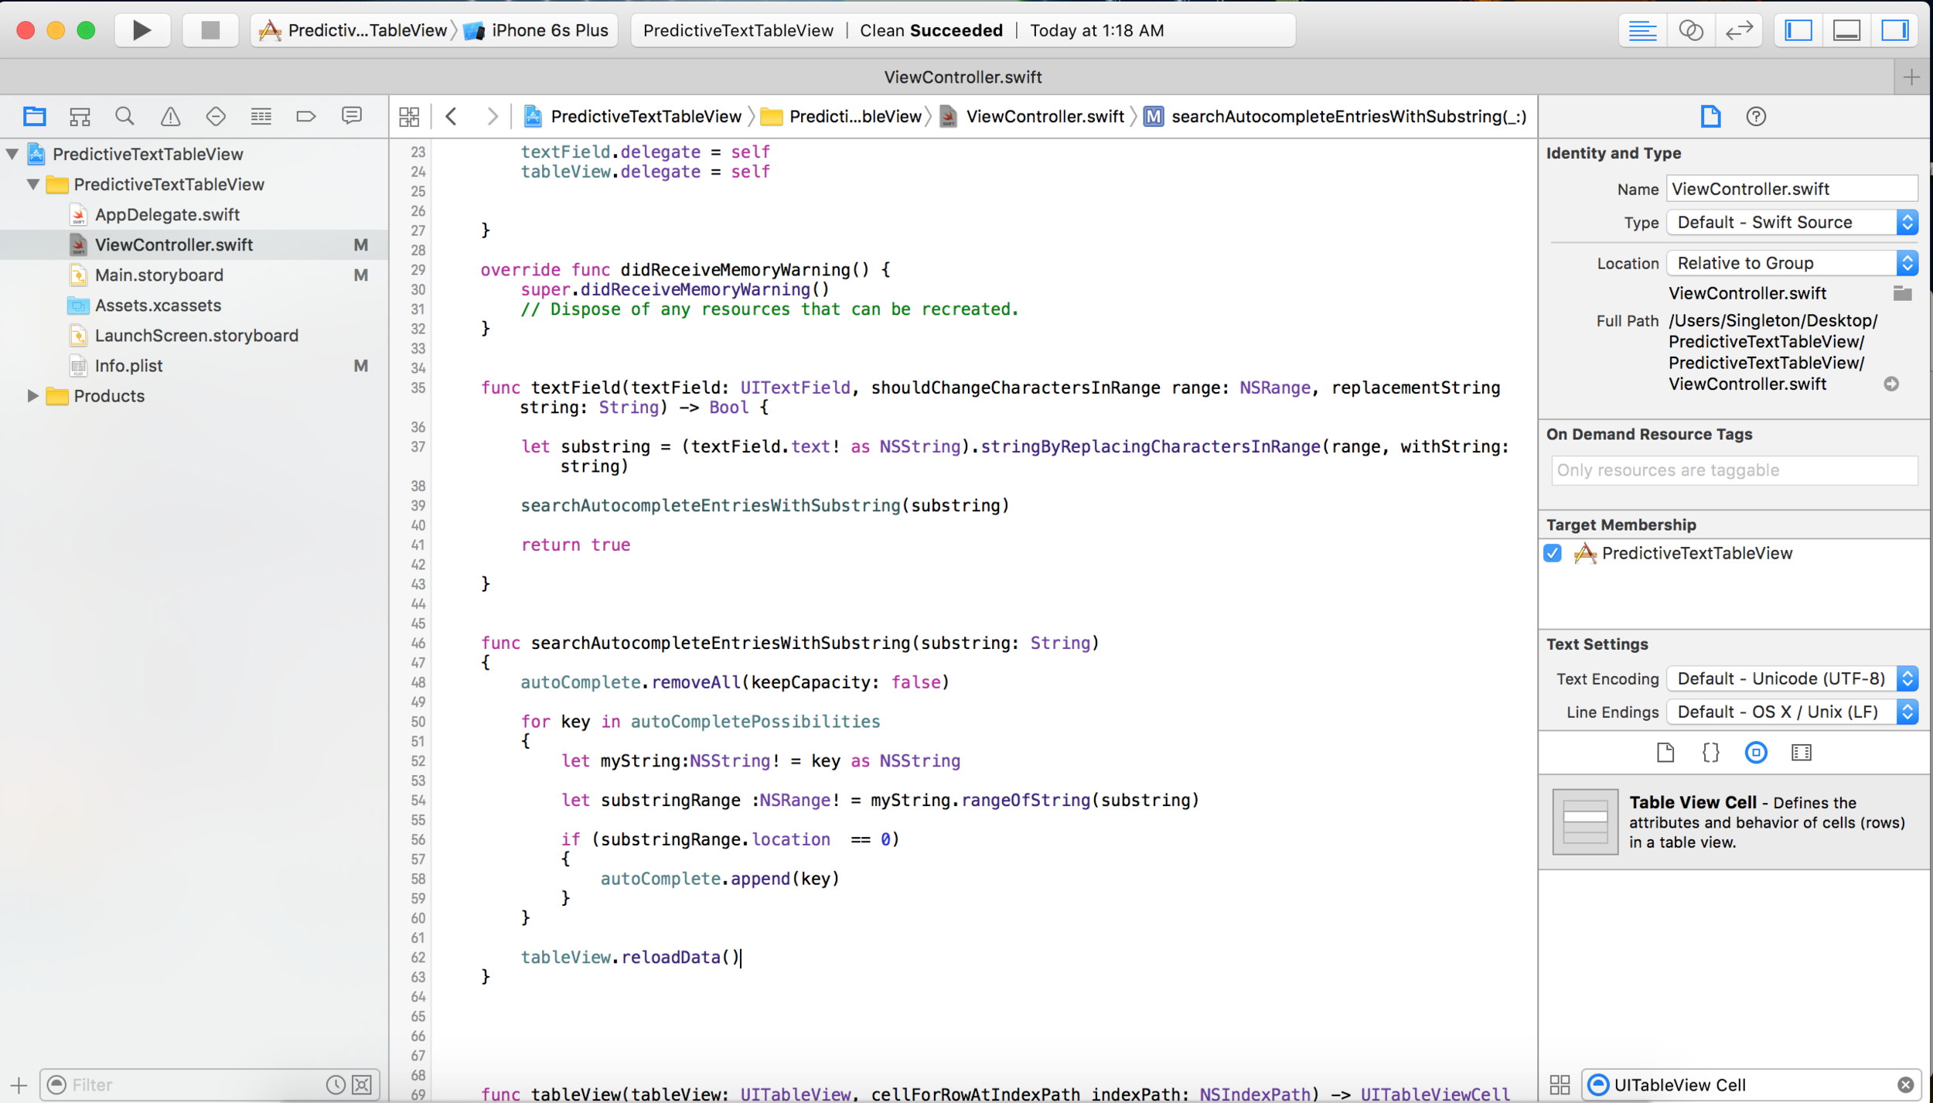Switch to the Version editor
The image size is (1933, 1103).
click(1739, 30)
